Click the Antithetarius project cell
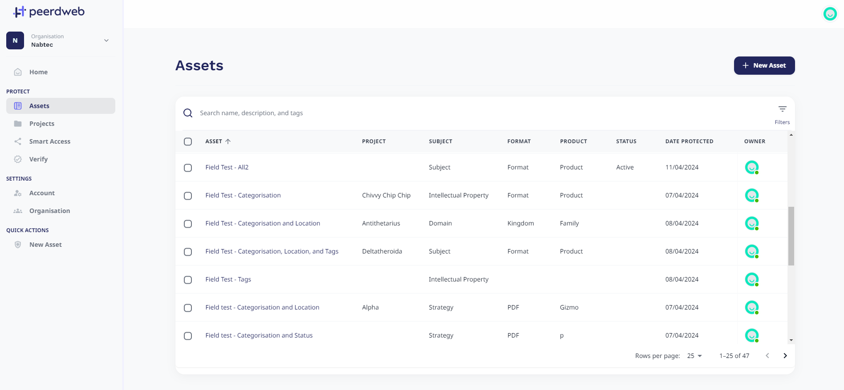 coord(381,223)
